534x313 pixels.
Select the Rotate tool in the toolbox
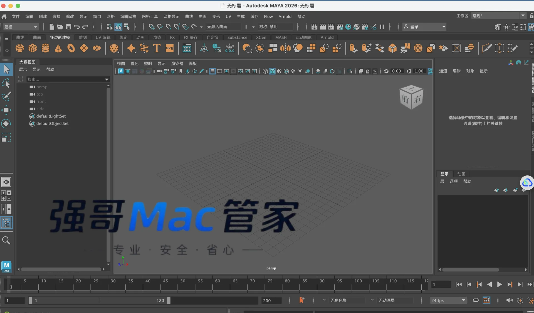(x=6, y=124)
